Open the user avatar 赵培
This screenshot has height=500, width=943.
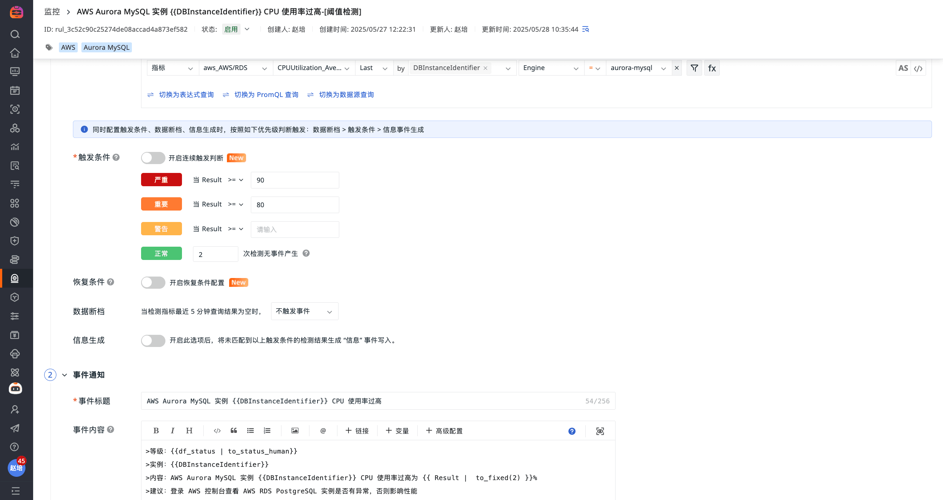pos(16,468)
